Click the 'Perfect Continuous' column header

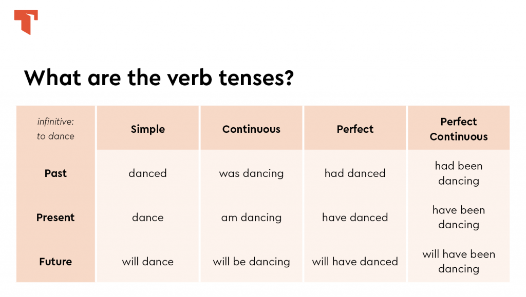(x=459, y=129)
